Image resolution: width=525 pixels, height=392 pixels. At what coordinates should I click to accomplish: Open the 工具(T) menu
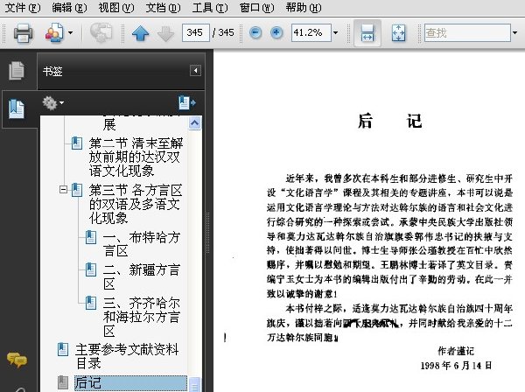click(x=210, y=7)
